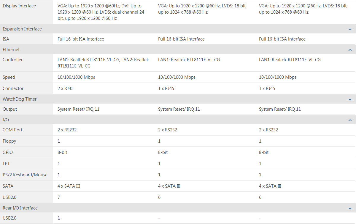Click the Expansion Interface section header text

point(22,29)
